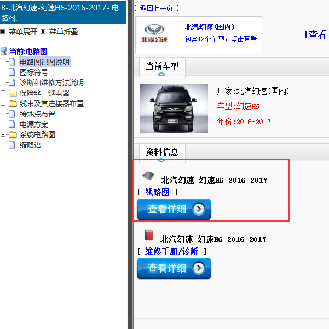Select 电源方案 in the tree
The width and height of the screenshot is (329, 329).
(x=34, y=124)
